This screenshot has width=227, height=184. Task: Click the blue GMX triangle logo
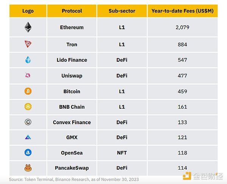28,137
